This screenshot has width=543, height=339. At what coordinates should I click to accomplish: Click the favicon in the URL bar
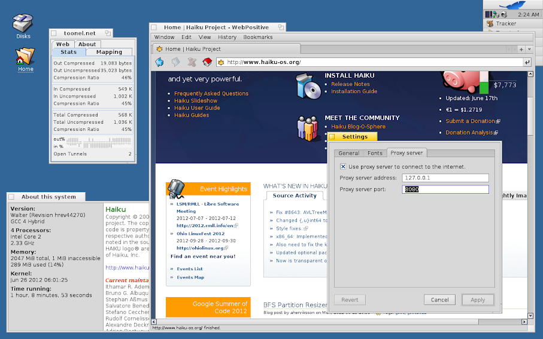coord(221,62)
